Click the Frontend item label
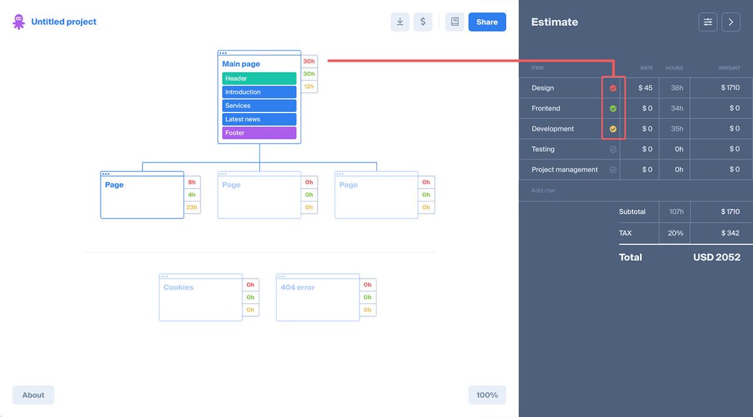The width and height of the screenshot is (753, 417). click(546, 109)
